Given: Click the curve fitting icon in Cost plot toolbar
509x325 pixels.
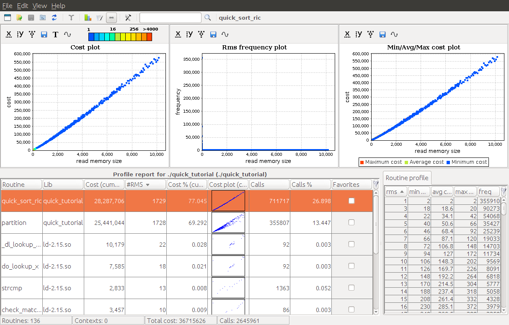Looking at the screenshot, I should tap(67, 34).
